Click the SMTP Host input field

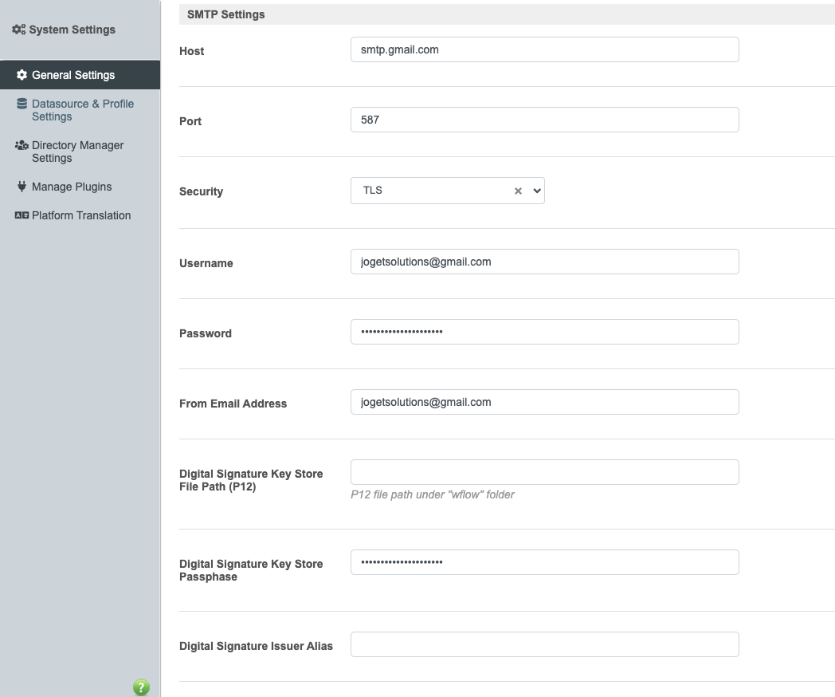pyautogui.click(x=544, y=49)
